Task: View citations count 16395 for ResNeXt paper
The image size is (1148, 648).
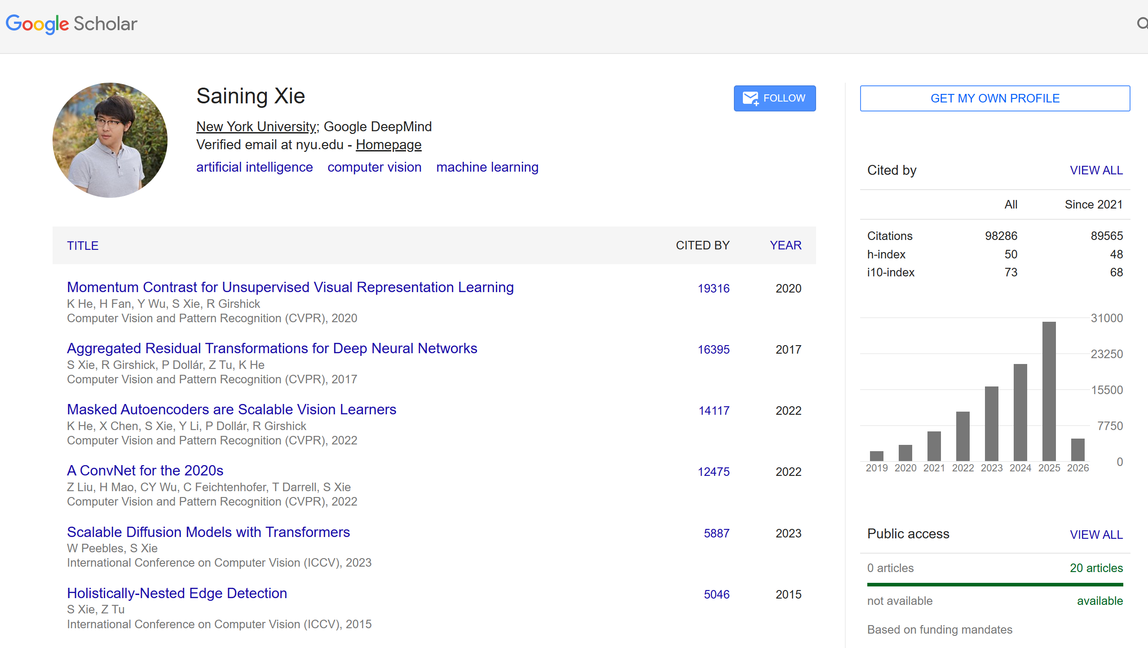Action: coord(713,350)
